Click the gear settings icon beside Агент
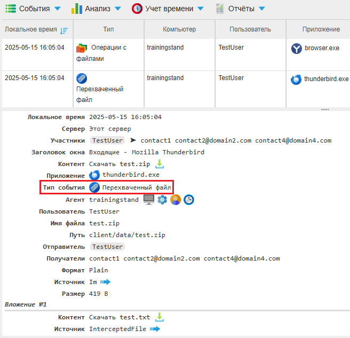350x338 pixels. click(162, 200)
